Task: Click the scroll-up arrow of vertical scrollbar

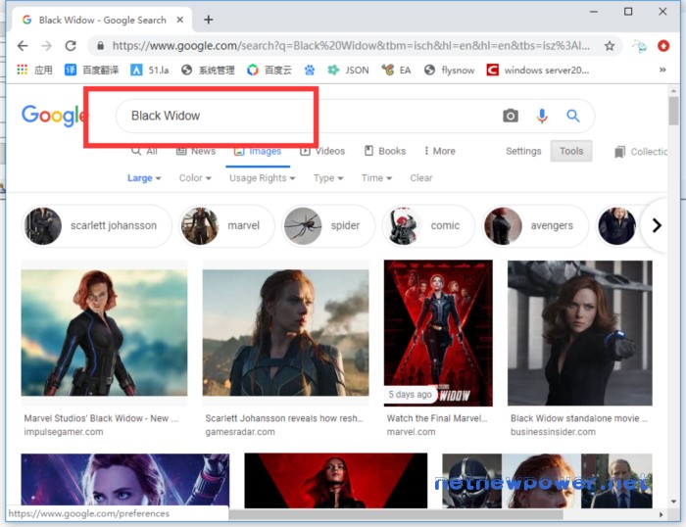Action: (673, 91)
